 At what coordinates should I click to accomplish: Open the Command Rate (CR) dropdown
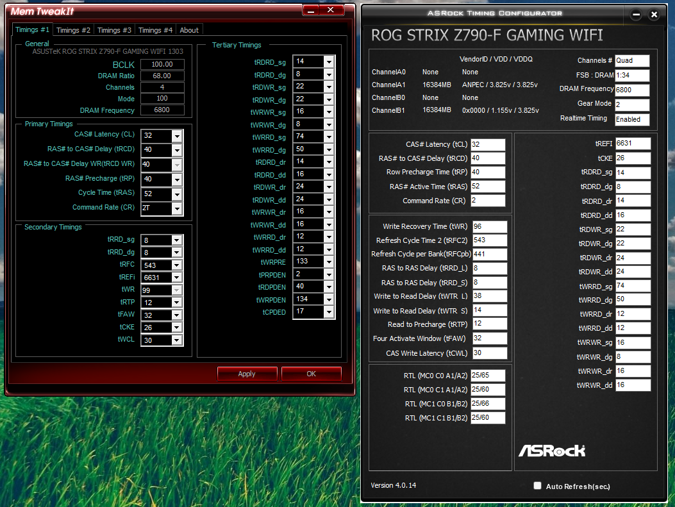tap(177, 208)
